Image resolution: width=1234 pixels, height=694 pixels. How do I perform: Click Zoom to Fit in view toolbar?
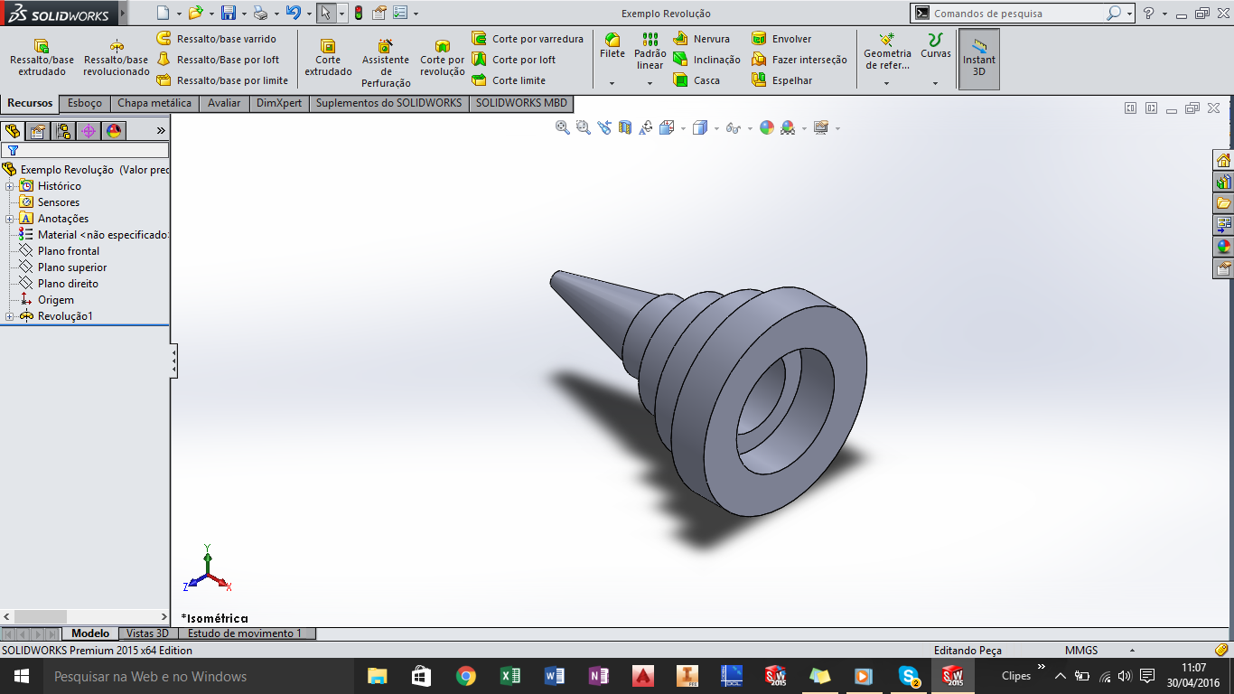[563, 128]
